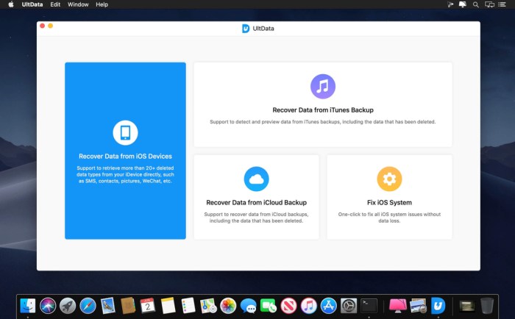Select Recover Data from iCloud Backup
This screenshot has width=515, height=319.
[256, 202]
